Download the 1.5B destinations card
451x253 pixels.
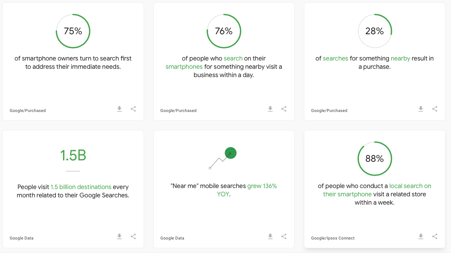coord(119,236)
